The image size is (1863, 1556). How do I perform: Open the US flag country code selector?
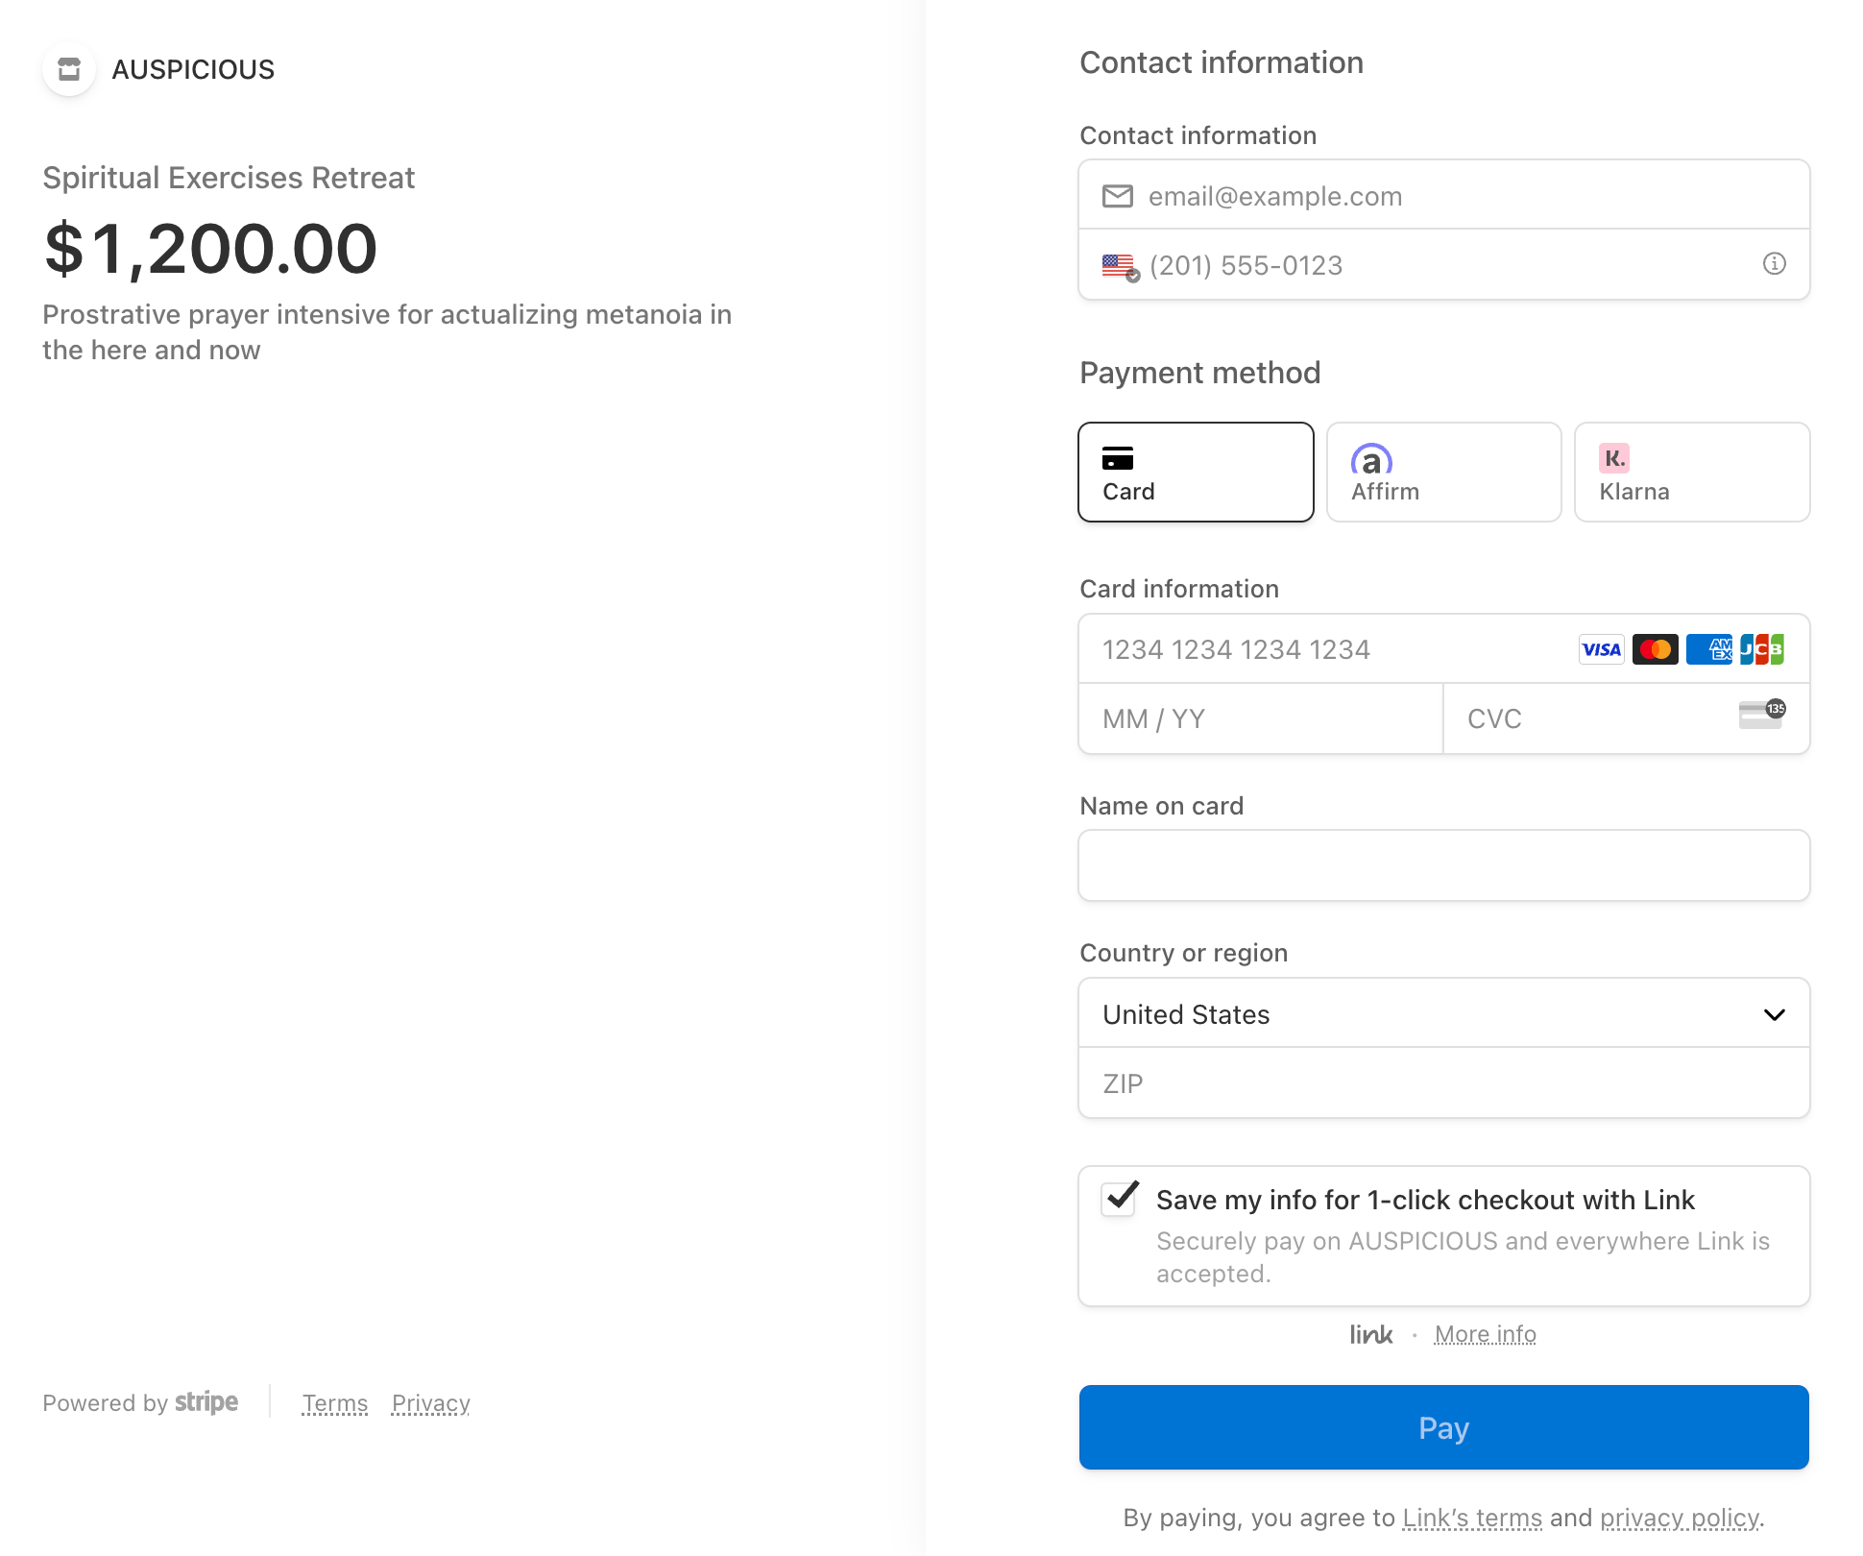[x=1120, y=266]
